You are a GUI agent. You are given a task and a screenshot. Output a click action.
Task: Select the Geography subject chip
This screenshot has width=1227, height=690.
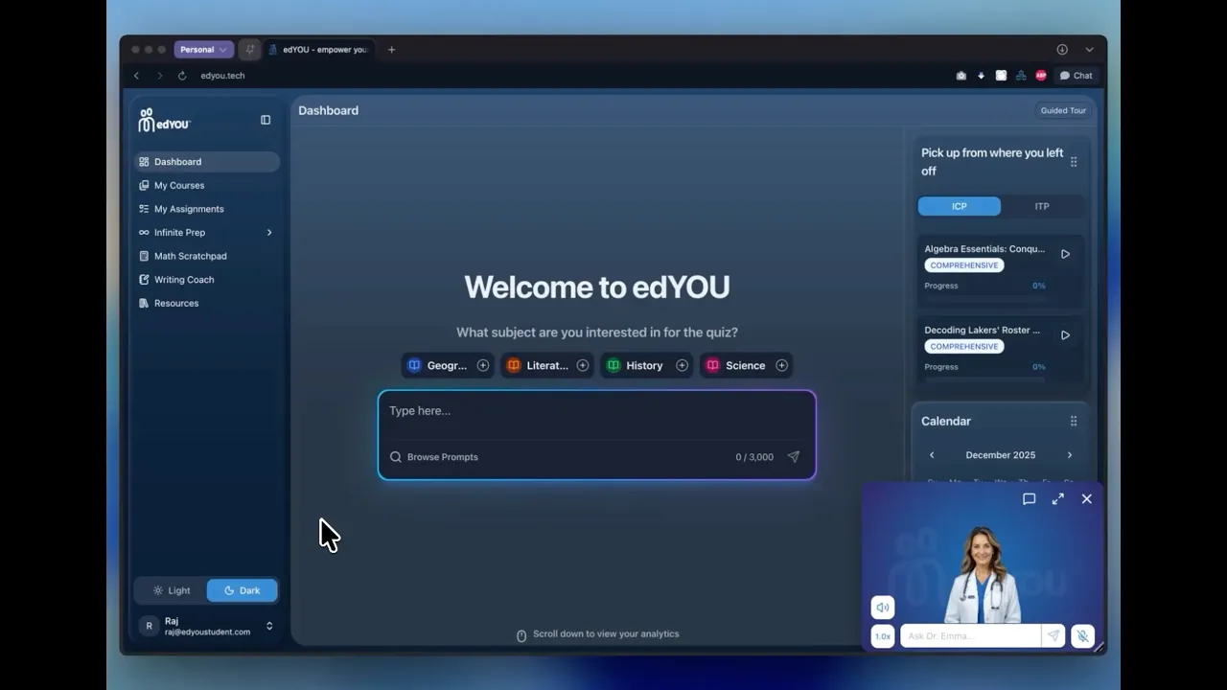[447, 365]
